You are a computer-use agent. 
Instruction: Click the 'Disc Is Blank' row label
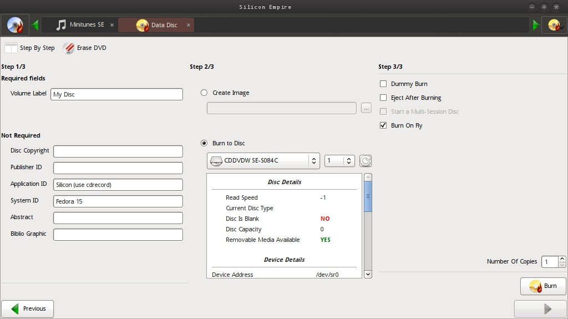click(242, 219)
